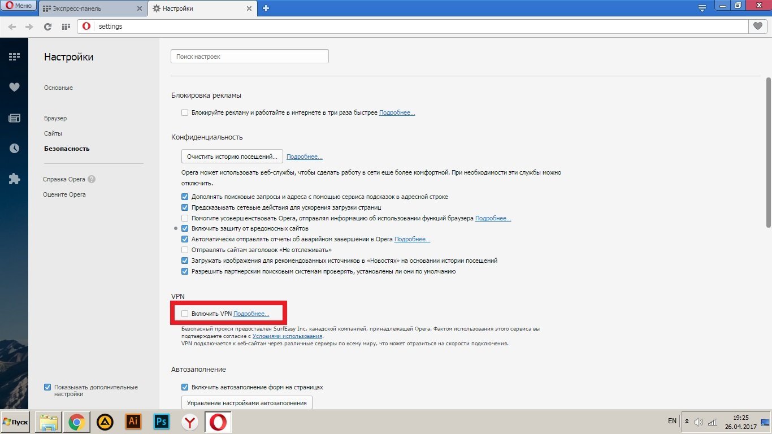
Task: Select Основные settings section
Action: pos(58,88)
